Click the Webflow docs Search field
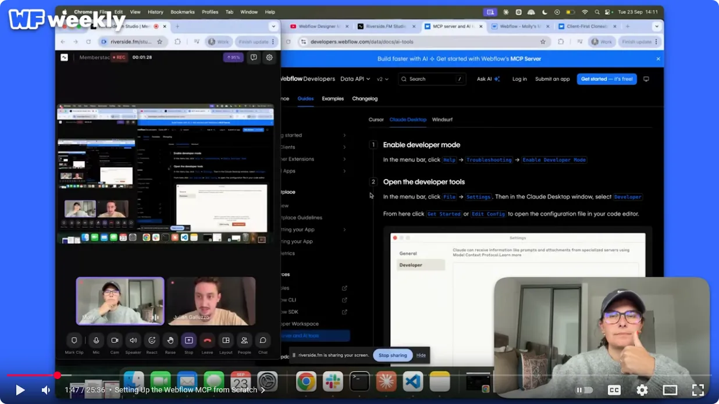Viewport: 719px width, 404px height. point(433,79)
